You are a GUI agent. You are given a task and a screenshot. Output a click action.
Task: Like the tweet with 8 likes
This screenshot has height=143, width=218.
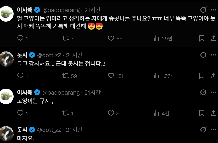(x=111, y=113)
